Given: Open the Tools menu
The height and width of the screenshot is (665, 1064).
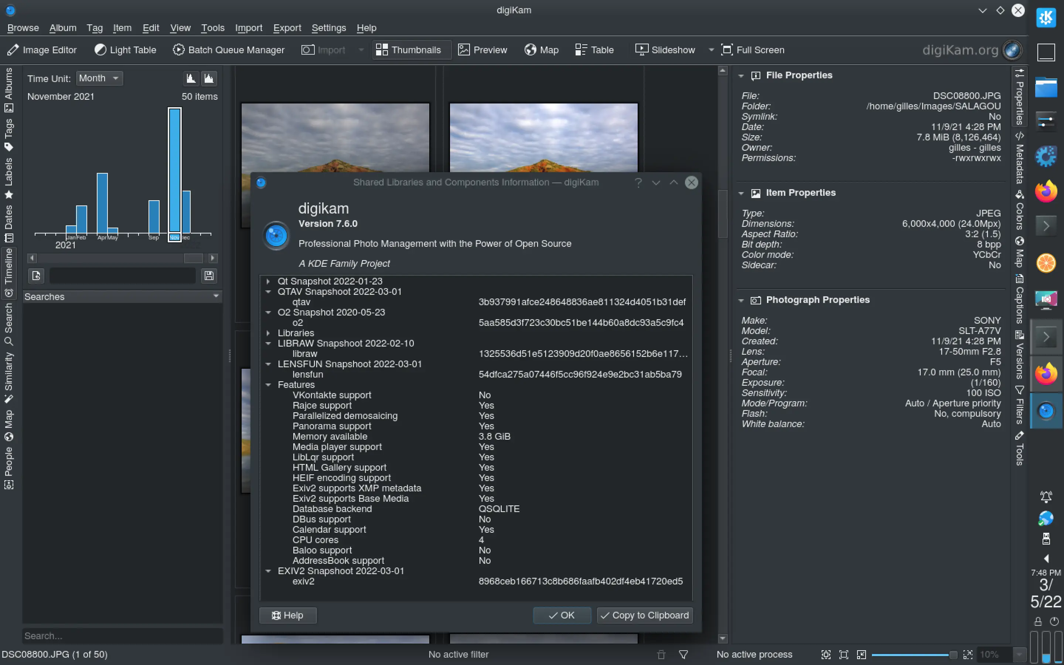Looking at the screenshot, I should [213, 28].
